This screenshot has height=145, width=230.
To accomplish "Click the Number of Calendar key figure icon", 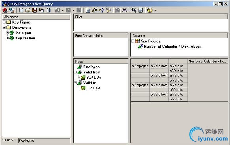I will [x=140, y=46].
